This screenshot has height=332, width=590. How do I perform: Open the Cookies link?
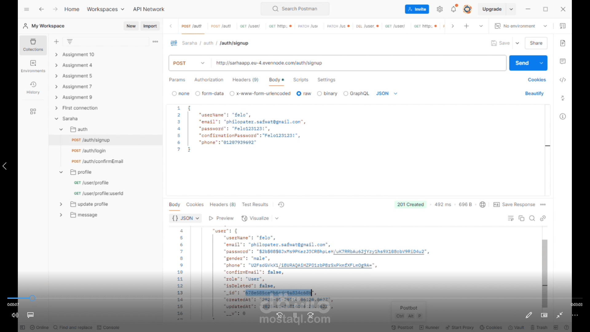click(537, 80)
